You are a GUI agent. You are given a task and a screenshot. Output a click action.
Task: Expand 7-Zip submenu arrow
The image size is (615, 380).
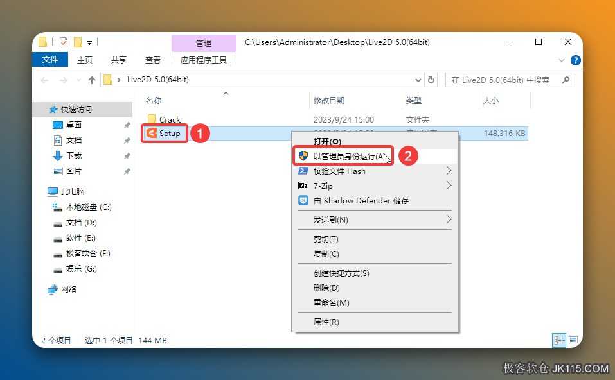tap(449, 186)
